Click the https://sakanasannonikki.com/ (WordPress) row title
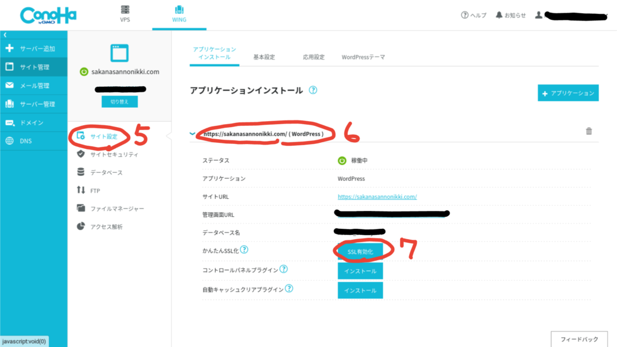 [x=264, y=134]
